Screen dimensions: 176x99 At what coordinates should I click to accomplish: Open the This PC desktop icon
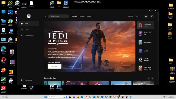coord(3,13)
